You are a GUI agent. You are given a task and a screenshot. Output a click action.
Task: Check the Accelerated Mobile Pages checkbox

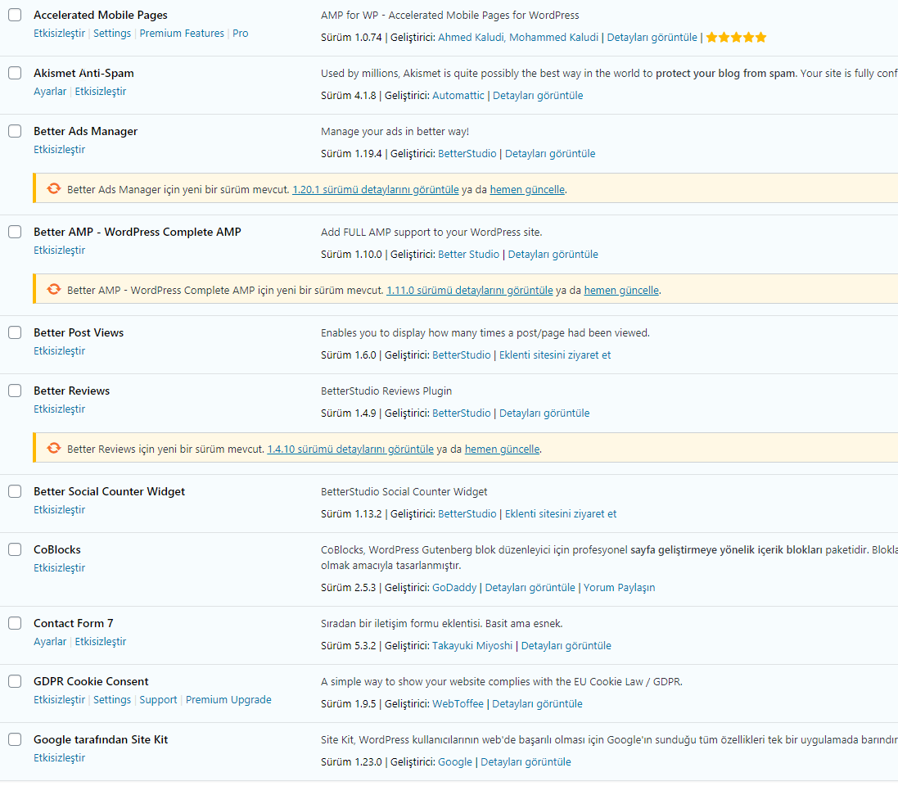coord(15,15)
